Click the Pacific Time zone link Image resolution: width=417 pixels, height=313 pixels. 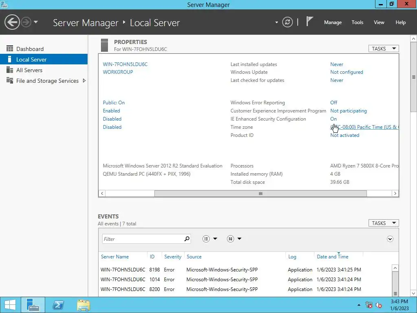coord(364,127)
